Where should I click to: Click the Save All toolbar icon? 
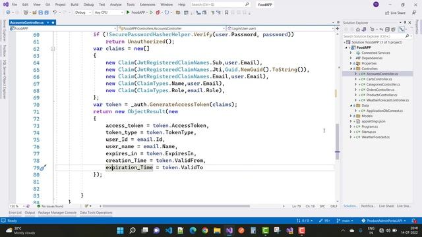(46, 13)
